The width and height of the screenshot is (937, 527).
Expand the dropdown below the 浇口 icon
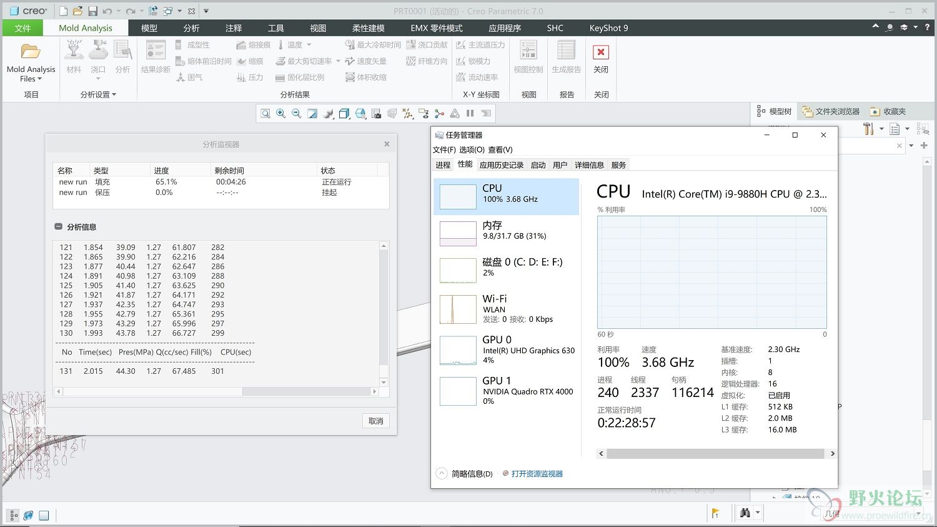(98, 79)
